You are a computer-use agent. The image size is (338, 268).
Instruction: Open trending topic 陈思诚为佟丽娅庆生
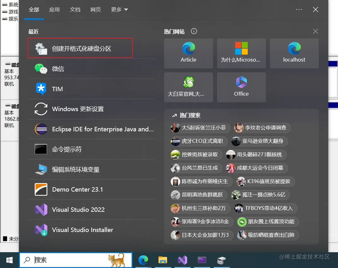[201, 182]
